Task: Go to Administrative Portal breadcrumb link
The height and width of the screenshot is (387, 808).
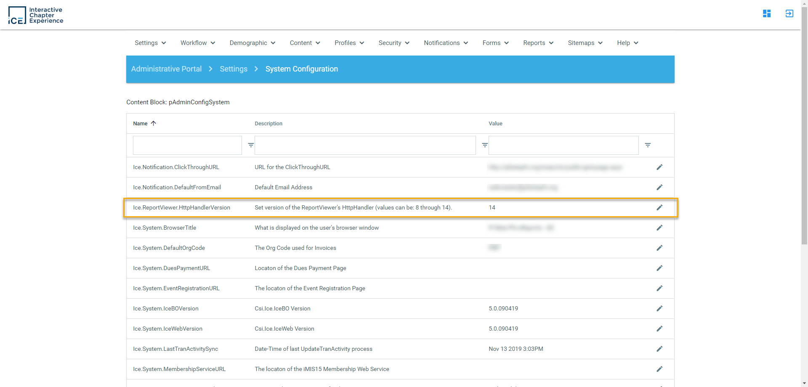Action: 166,69
